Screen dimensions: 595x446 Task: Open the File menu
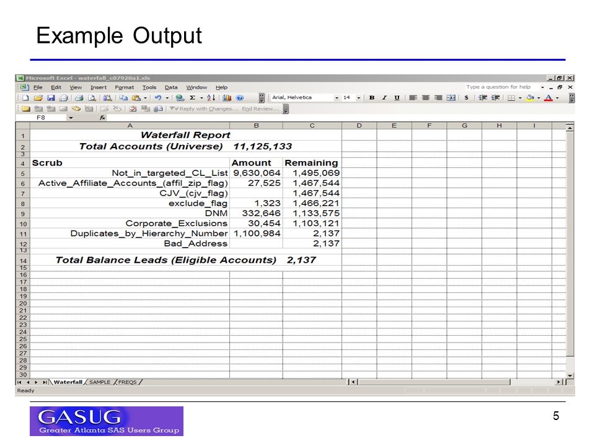coord(38,87)
